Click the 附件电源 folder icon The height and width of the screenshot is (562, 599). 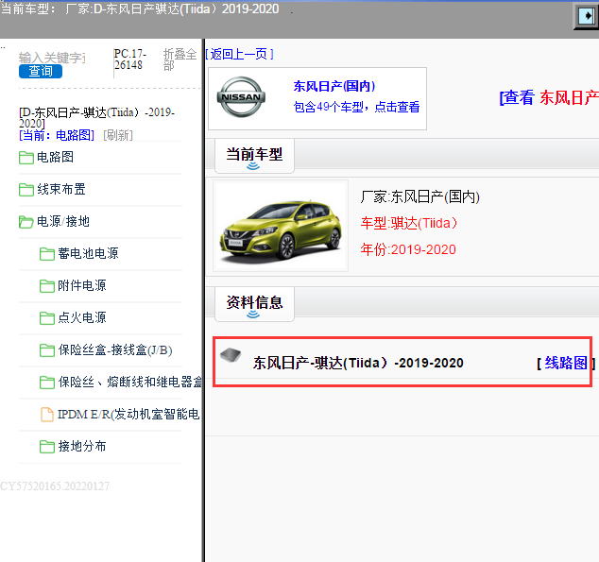tap(47, 285)
